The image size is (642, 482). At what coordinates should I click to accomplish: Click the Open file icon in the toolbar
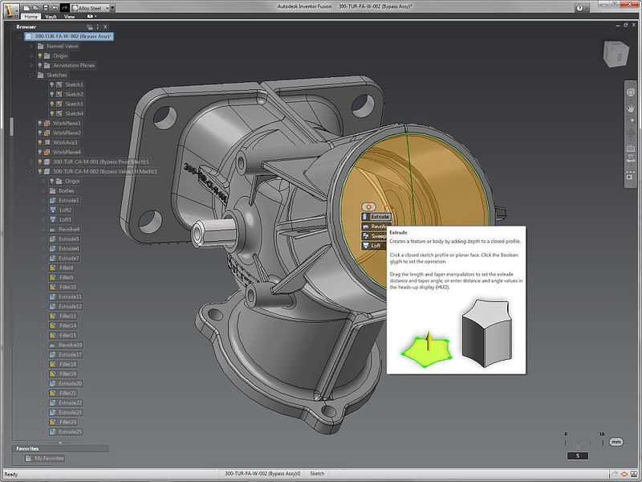pyautogui.click(x=36, y=7)
